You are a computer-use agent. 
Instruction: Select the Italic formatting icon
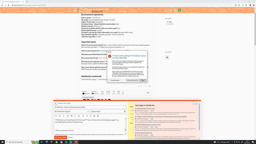[x=63, y=116]
